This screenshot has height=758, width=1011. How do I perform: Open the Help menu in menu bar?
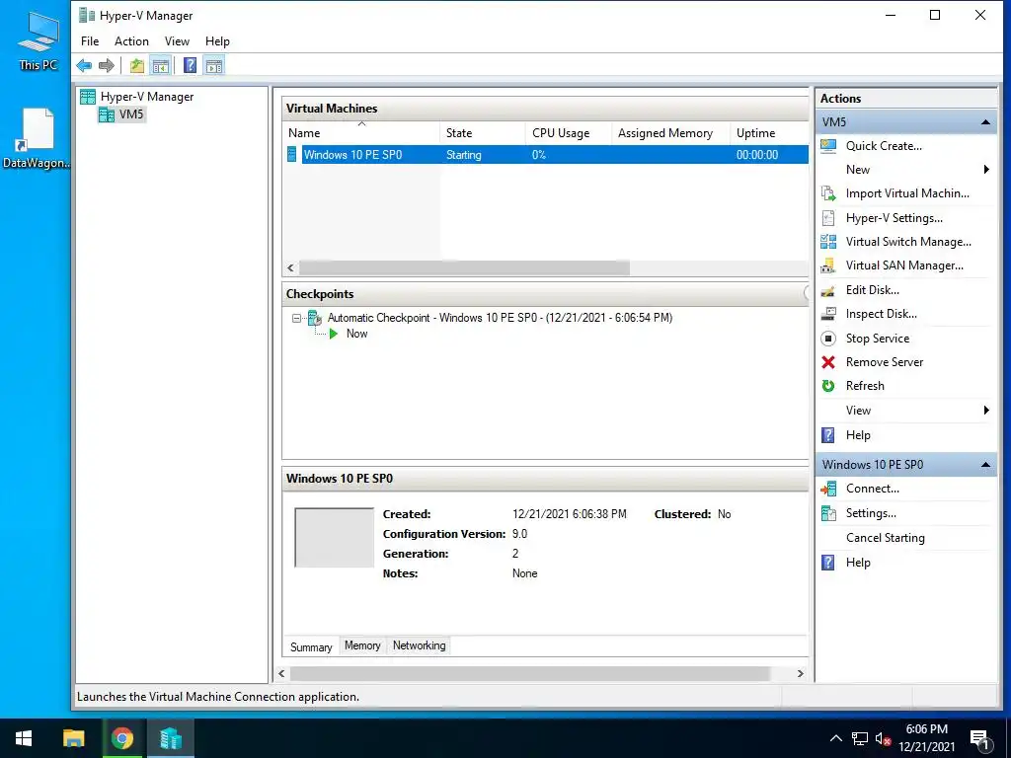217,41
